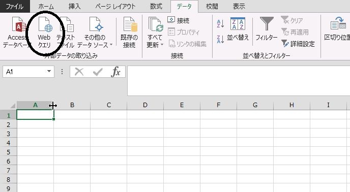Select column H header
This screenshot has height=192, width=350.
291,105
